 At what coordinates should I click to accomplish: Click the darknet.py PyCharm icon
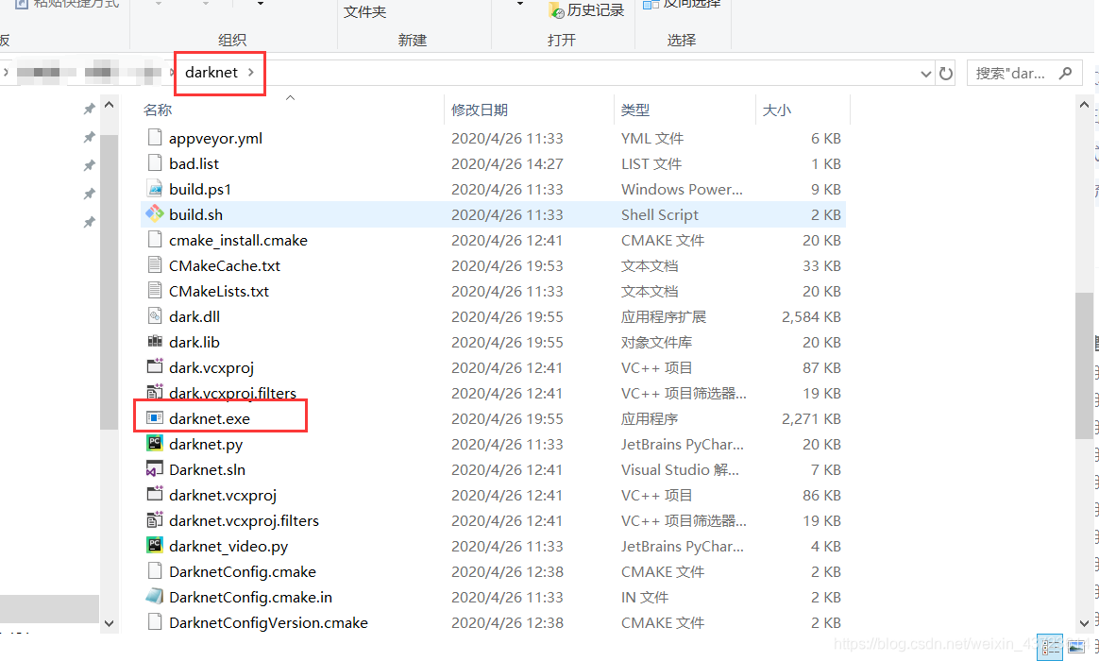(155, 443)
